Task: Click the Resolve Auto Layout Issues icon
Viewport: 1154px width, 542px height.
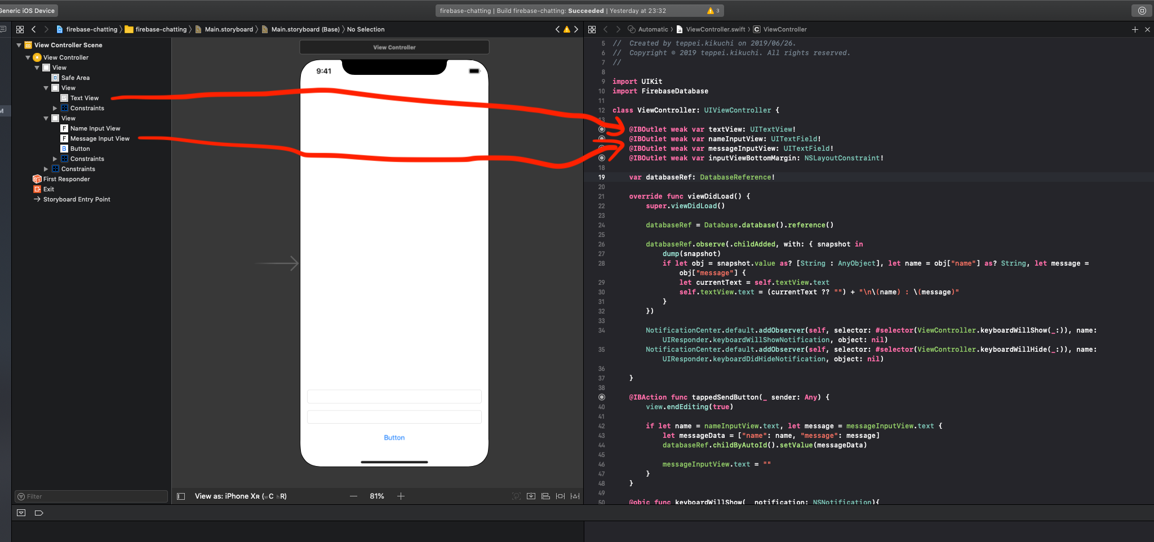Action: pos(575,496)
